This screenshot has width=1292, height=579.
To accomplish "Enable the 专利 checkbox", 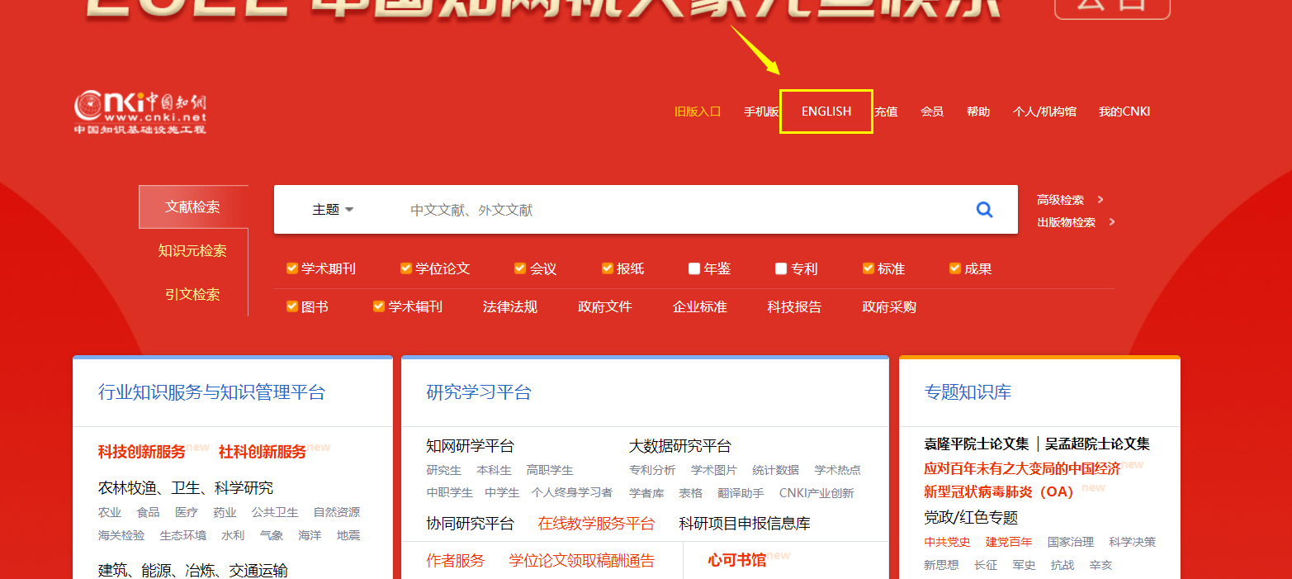I will click(780, 268).
